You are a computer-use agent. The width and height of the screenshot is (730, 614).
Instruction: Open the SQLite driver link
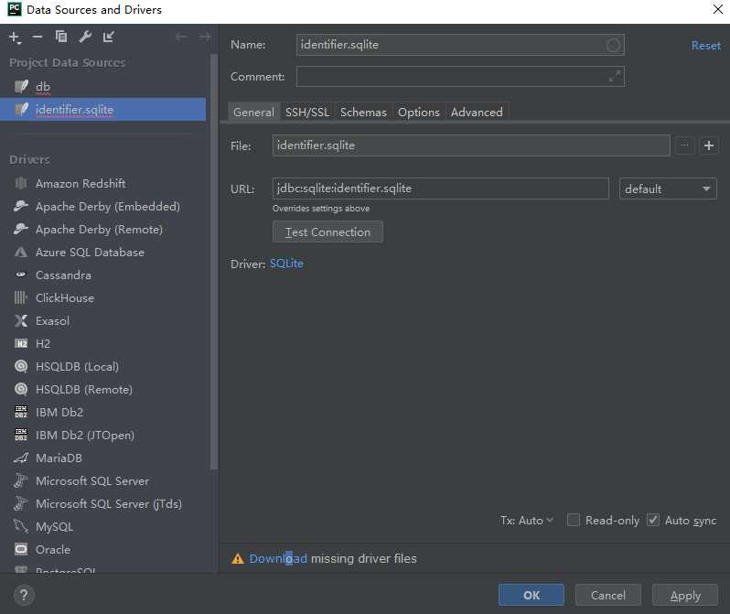coord(287,264)
